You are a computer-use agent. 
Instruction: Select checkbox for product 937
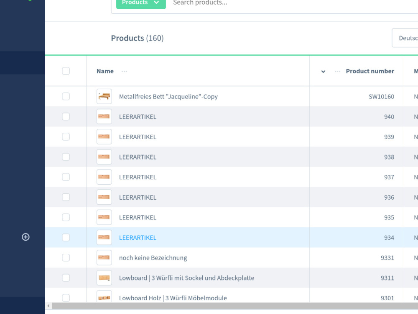66,177
